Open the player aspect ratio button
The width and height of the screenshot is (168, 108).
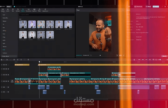(120, 55)
